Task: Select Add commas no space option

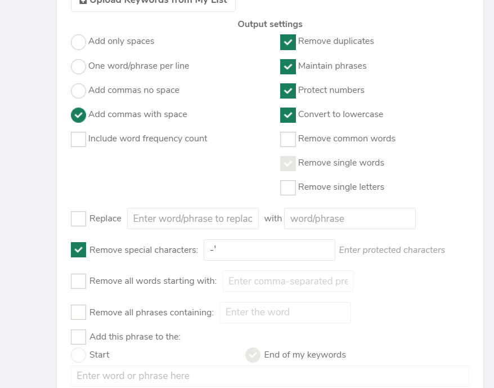Action: click(x=78, y=91)
